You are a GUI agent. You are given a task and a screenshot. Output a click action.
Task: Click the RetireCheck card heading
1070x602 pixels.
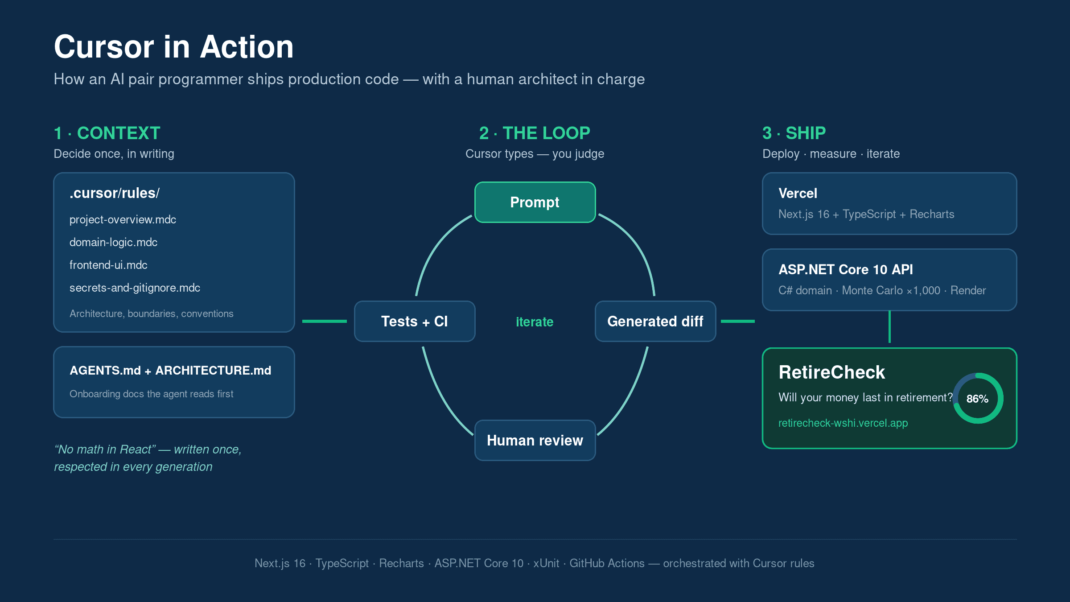coord(831,372)
